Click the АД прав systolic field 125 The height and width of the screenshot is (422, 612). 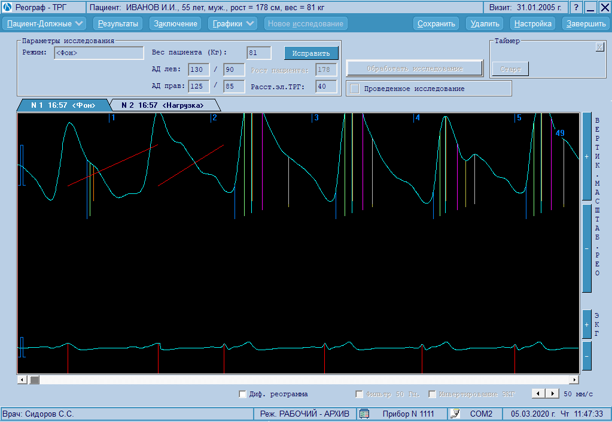[199, 86]
